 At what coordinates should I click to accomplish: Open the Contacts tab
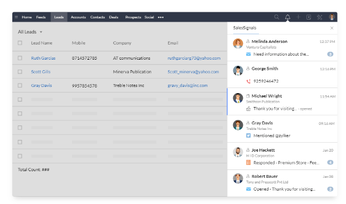(x=97, y=17)
